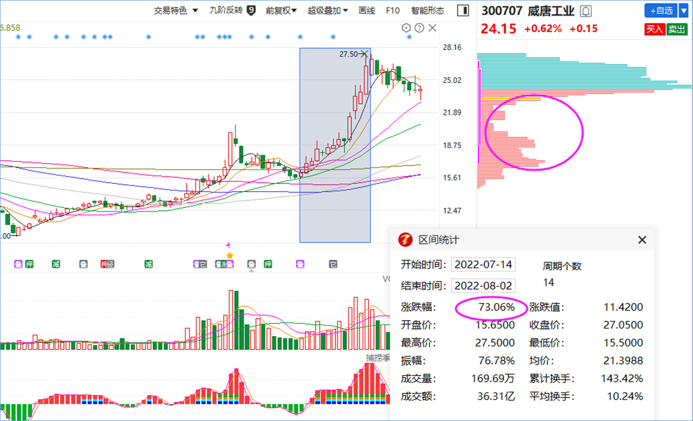Open the F10 company info item
The height and width of the screenshot is (421, 693).
click(x=393, y=10)
